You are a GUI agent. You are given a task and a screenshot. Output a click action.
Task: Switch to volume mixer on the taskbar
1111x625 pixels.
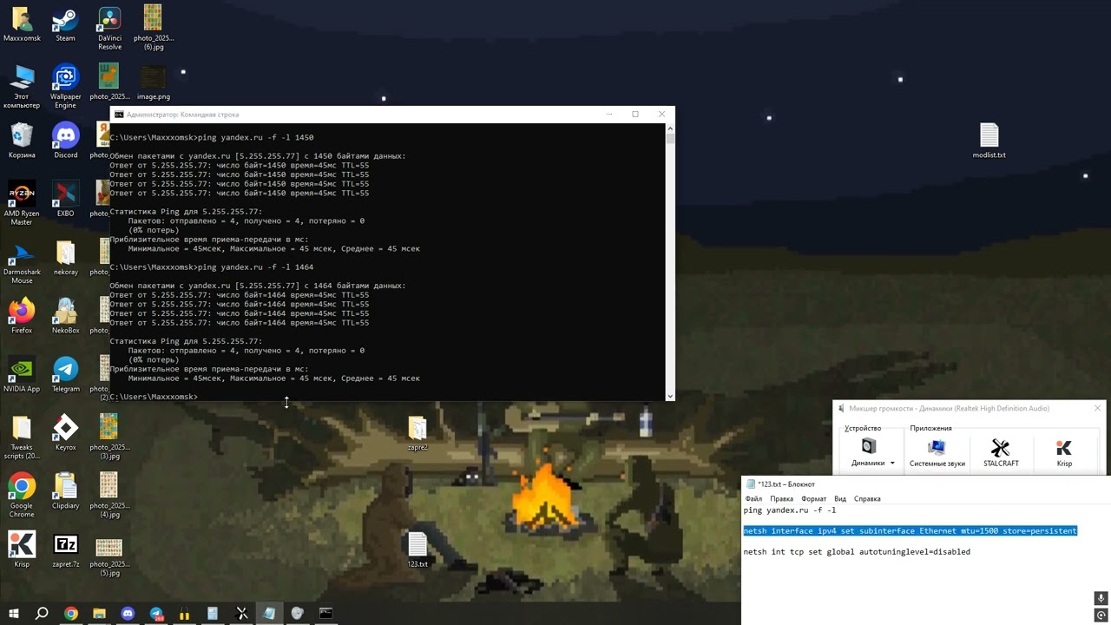click(298, 613)
